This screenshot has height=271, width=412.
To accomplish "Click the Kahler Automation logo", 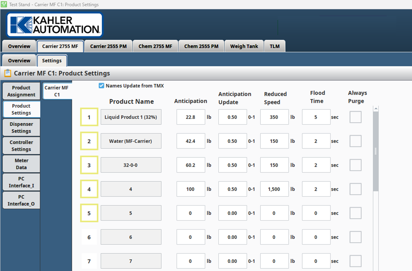I will coord(54,25).
